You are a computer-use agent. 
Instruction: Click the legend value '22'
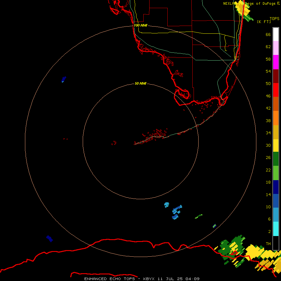pos(268,170)
